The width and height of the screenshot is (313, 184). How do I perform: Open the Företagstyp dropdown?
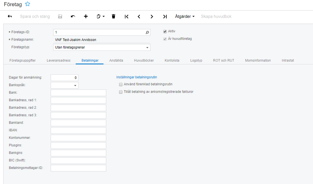[147, 47]
